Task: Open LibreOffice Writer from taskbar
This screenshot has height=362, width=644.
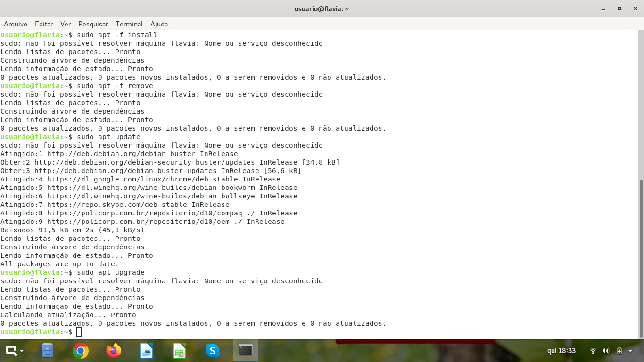Action: [x=147, y=351]
